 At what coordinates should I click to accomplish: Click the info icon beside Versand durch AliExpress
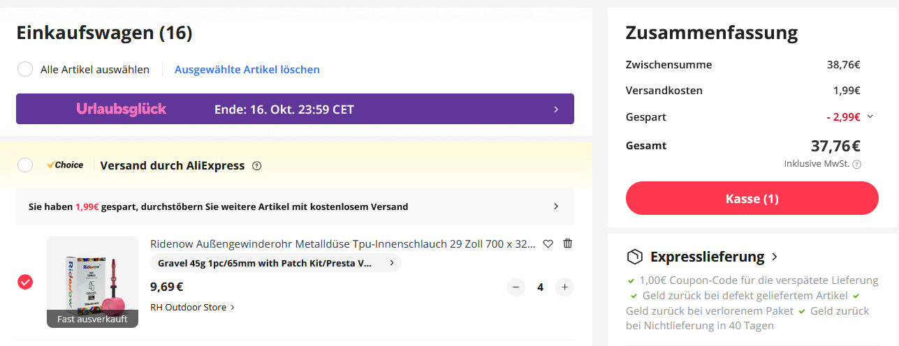257,166
